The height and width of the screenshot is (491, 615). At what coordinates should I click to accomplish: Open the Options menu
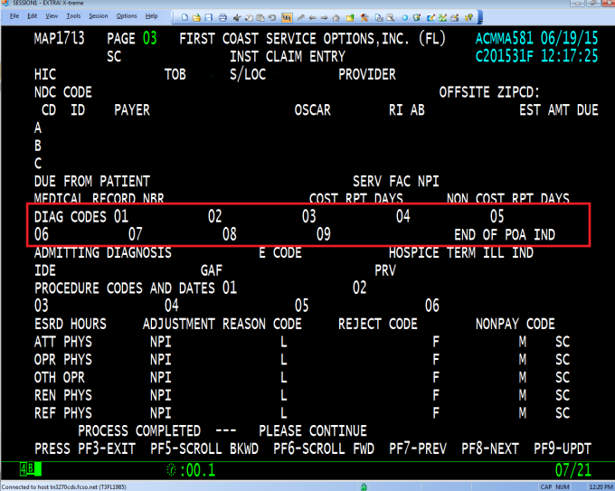(x=128, y=16)
